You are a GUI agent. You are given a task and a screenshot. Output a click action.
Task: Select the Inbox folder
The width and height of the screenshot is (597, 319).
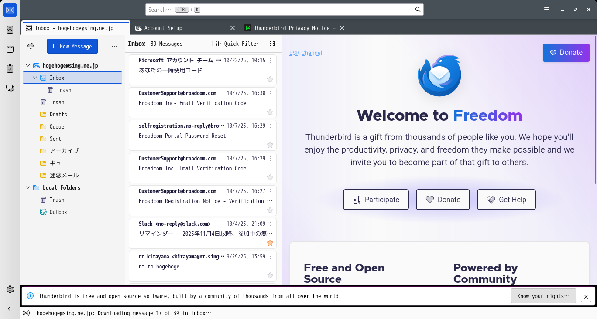click(x=72, y=78)
